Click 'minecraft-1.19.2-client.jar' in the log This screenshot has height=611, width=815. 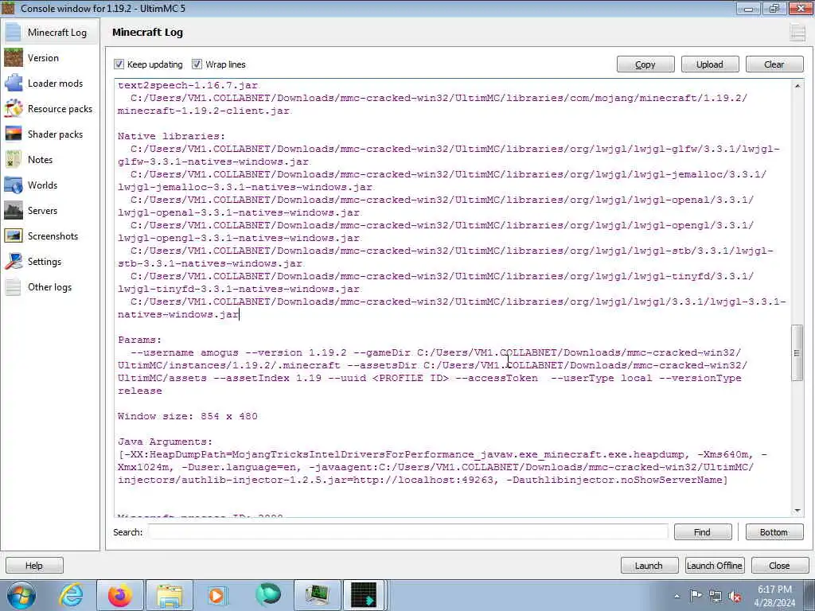[x=204, y=111]
